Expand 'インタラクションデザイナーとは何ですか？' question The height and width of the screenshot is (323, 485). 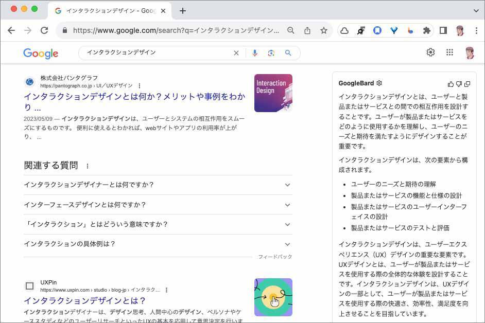(158, 185)
